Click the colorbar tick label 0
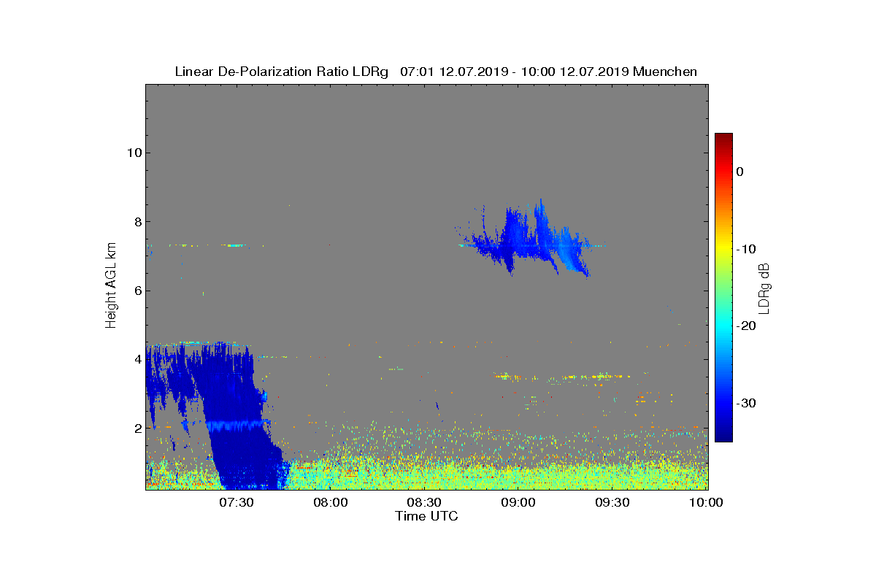 click(740, 172)
